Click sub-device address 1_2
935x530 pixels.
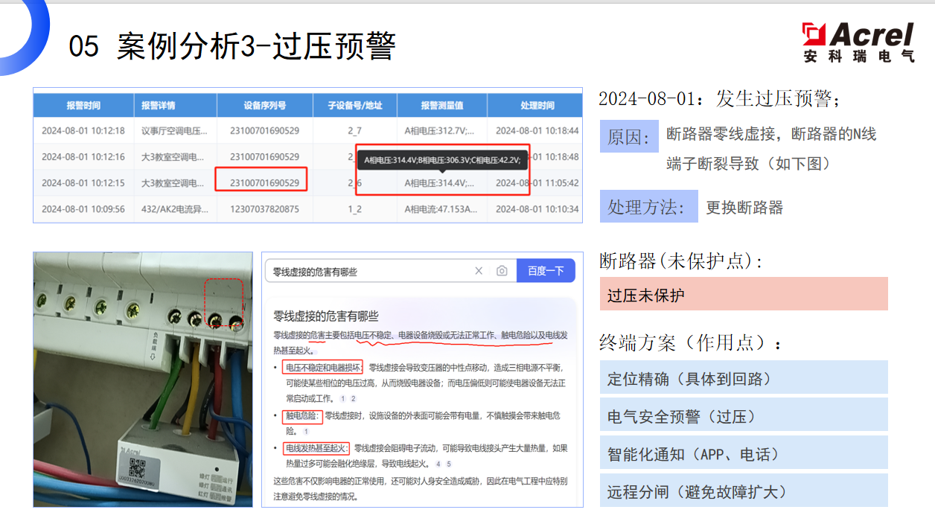[354, 209]
